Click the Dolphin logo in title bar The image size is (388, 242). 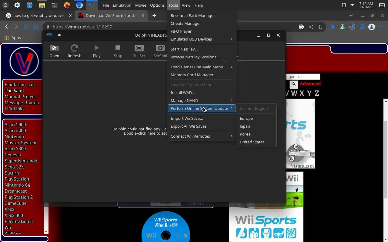point(49,35)
